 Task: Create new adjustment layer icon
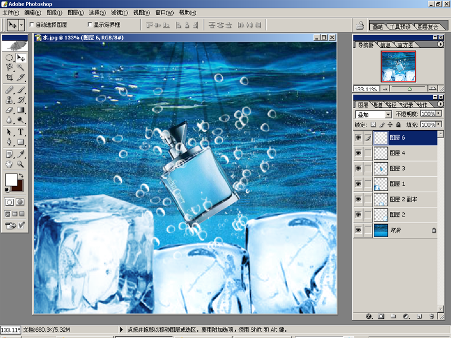point(406,317)
